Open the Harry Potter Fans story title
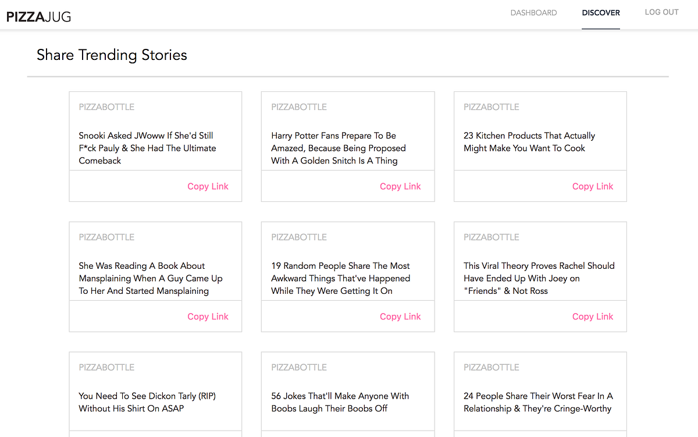This screenshot has height=437, width=698. coord(339,148)
